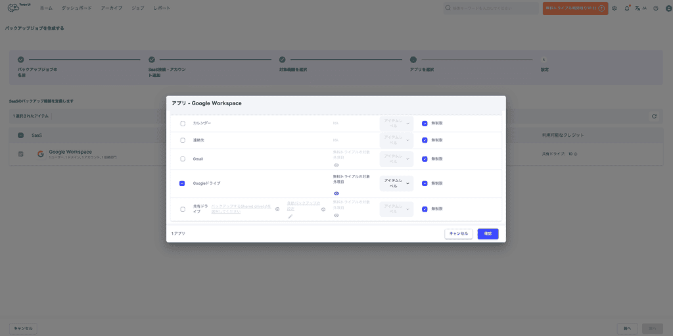Click the eye icon in Googleドライブ row
The width and height of the screenshot is (673, 336).
[x=336, y=193]
